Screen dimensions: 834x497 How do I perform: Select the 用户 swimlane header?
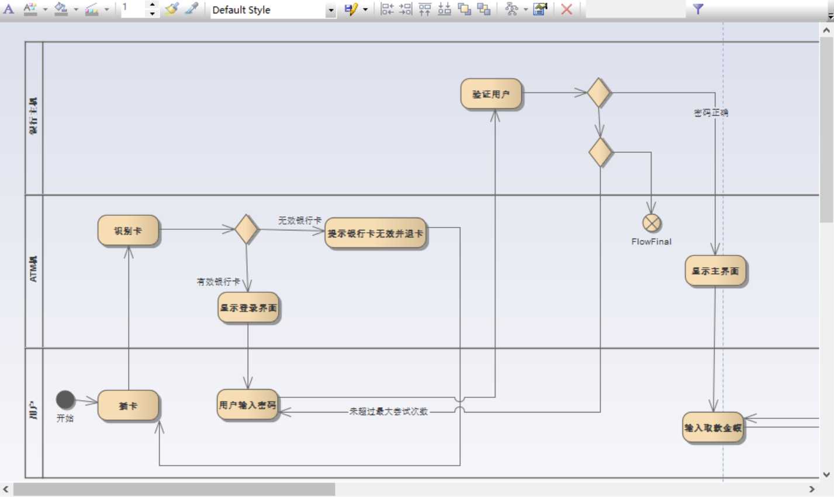34,412
